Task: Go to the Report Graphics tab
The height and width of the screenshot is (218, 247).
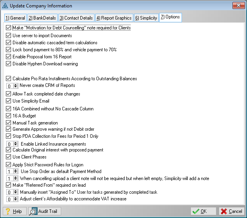Action: [x=114, y=18]
